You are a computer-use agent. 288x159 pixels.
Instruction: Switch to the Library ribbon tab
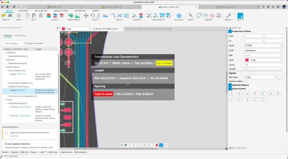click(95, 11)
